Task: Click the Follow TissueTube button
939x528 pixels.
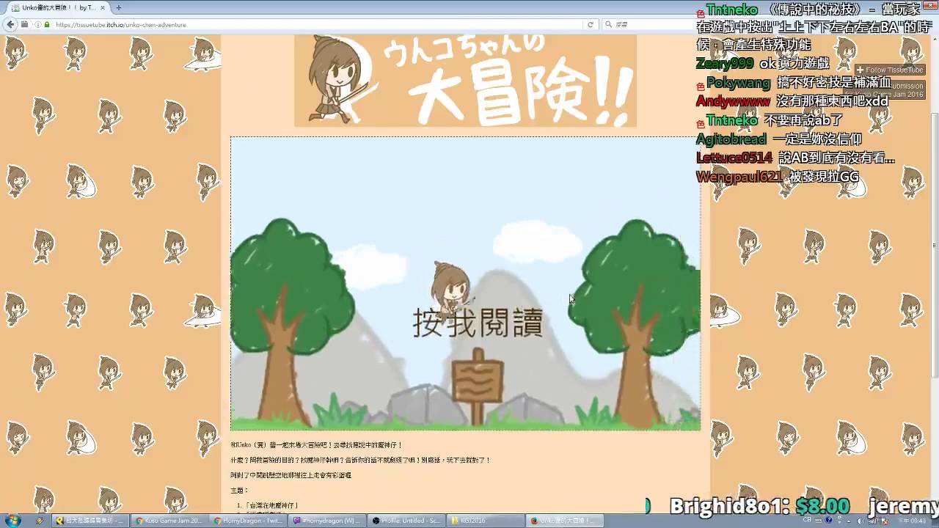Action: [889, 70]
